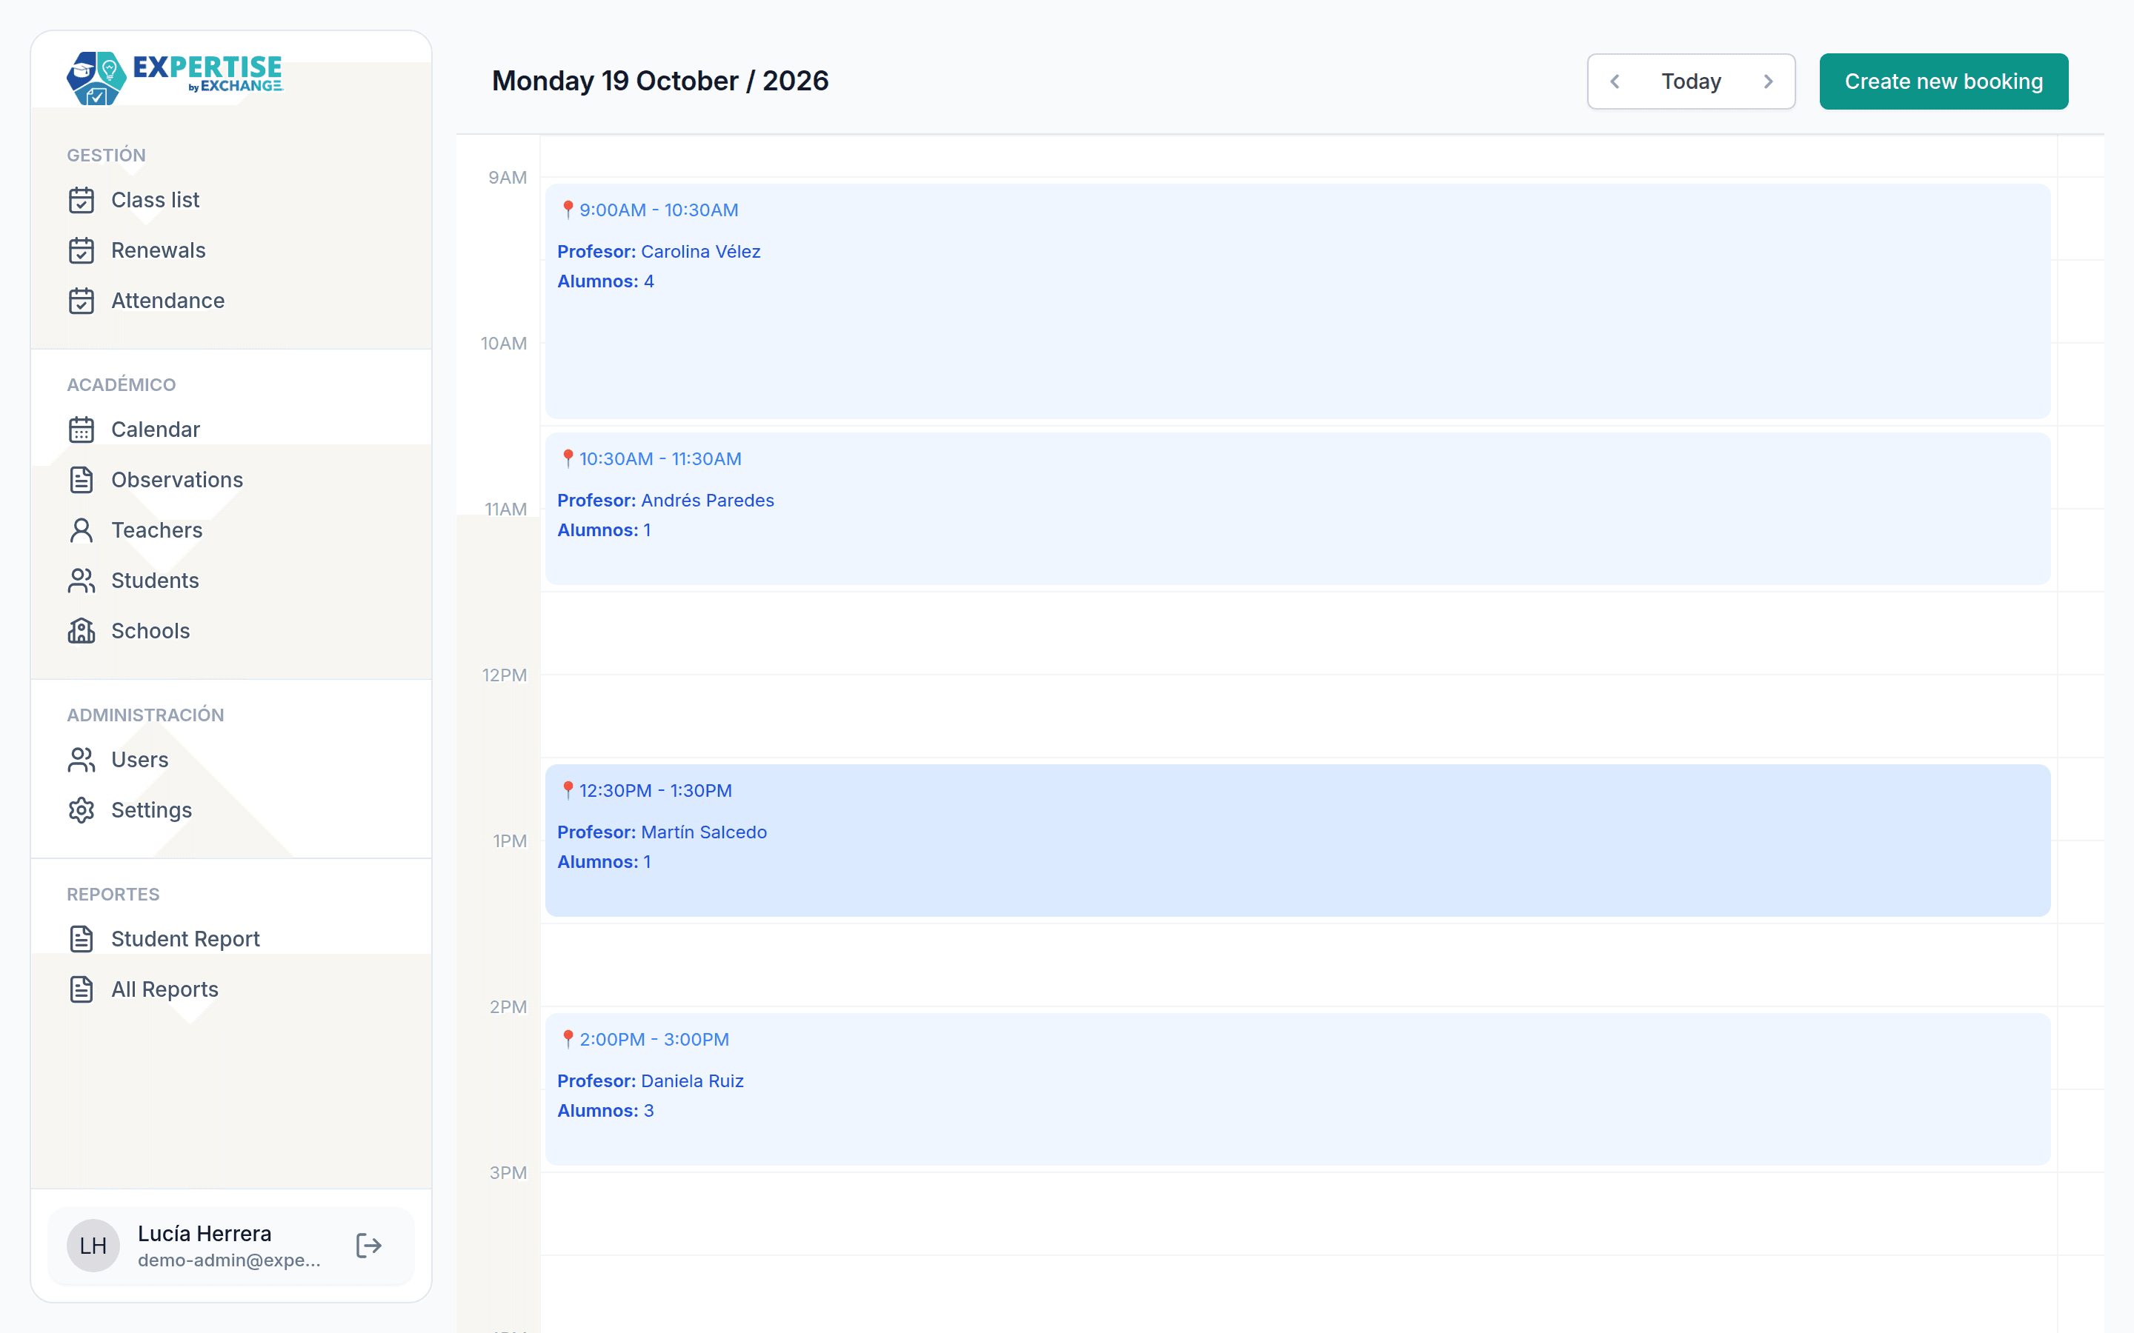Click the 12PM time label
The width and height of the screenshot is (2134, 1333).
[505, 675]
